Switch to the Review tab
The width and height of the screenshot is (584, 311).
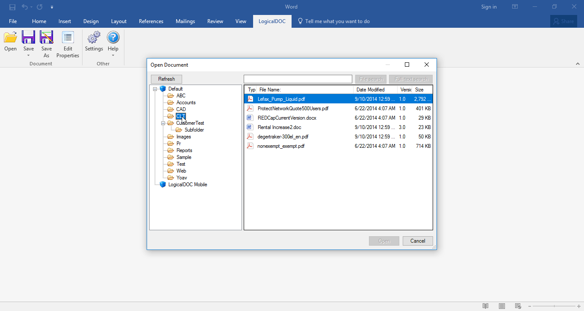[215, 21]
